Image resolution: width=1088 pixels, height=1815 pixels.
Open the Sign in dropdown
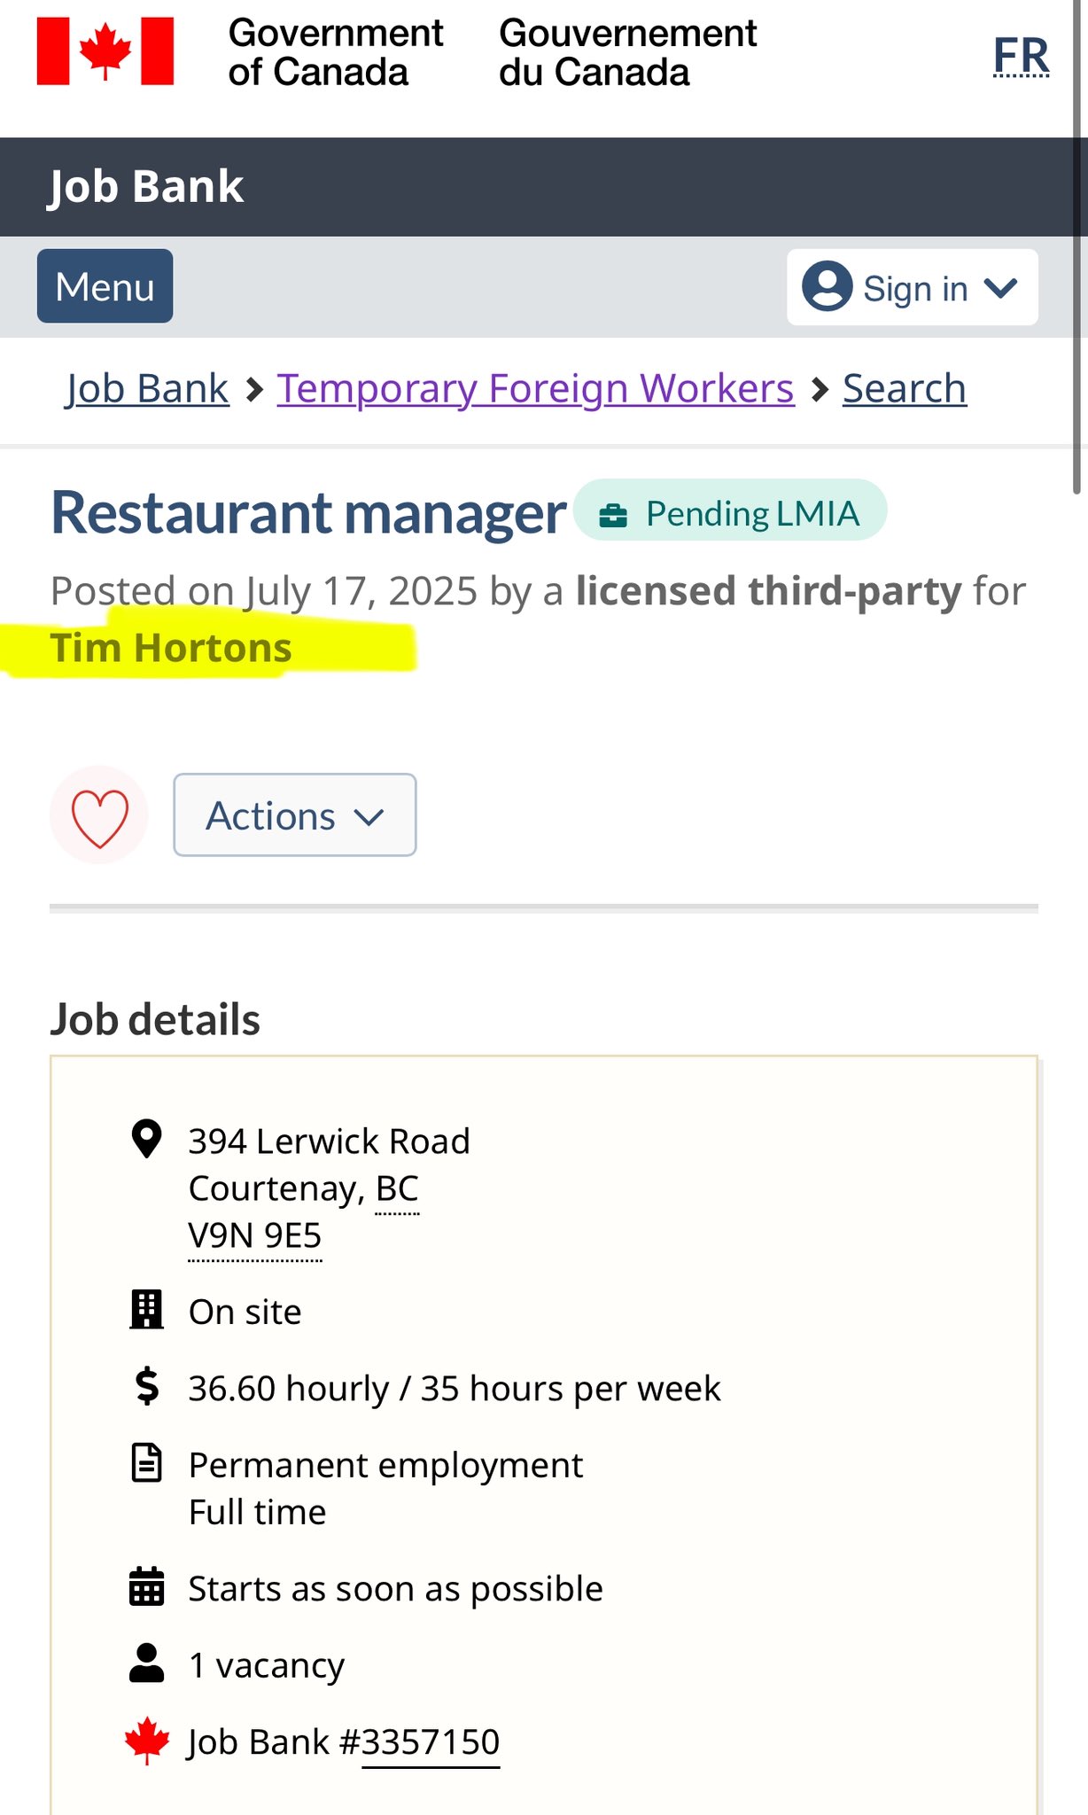tap(913, 287)
